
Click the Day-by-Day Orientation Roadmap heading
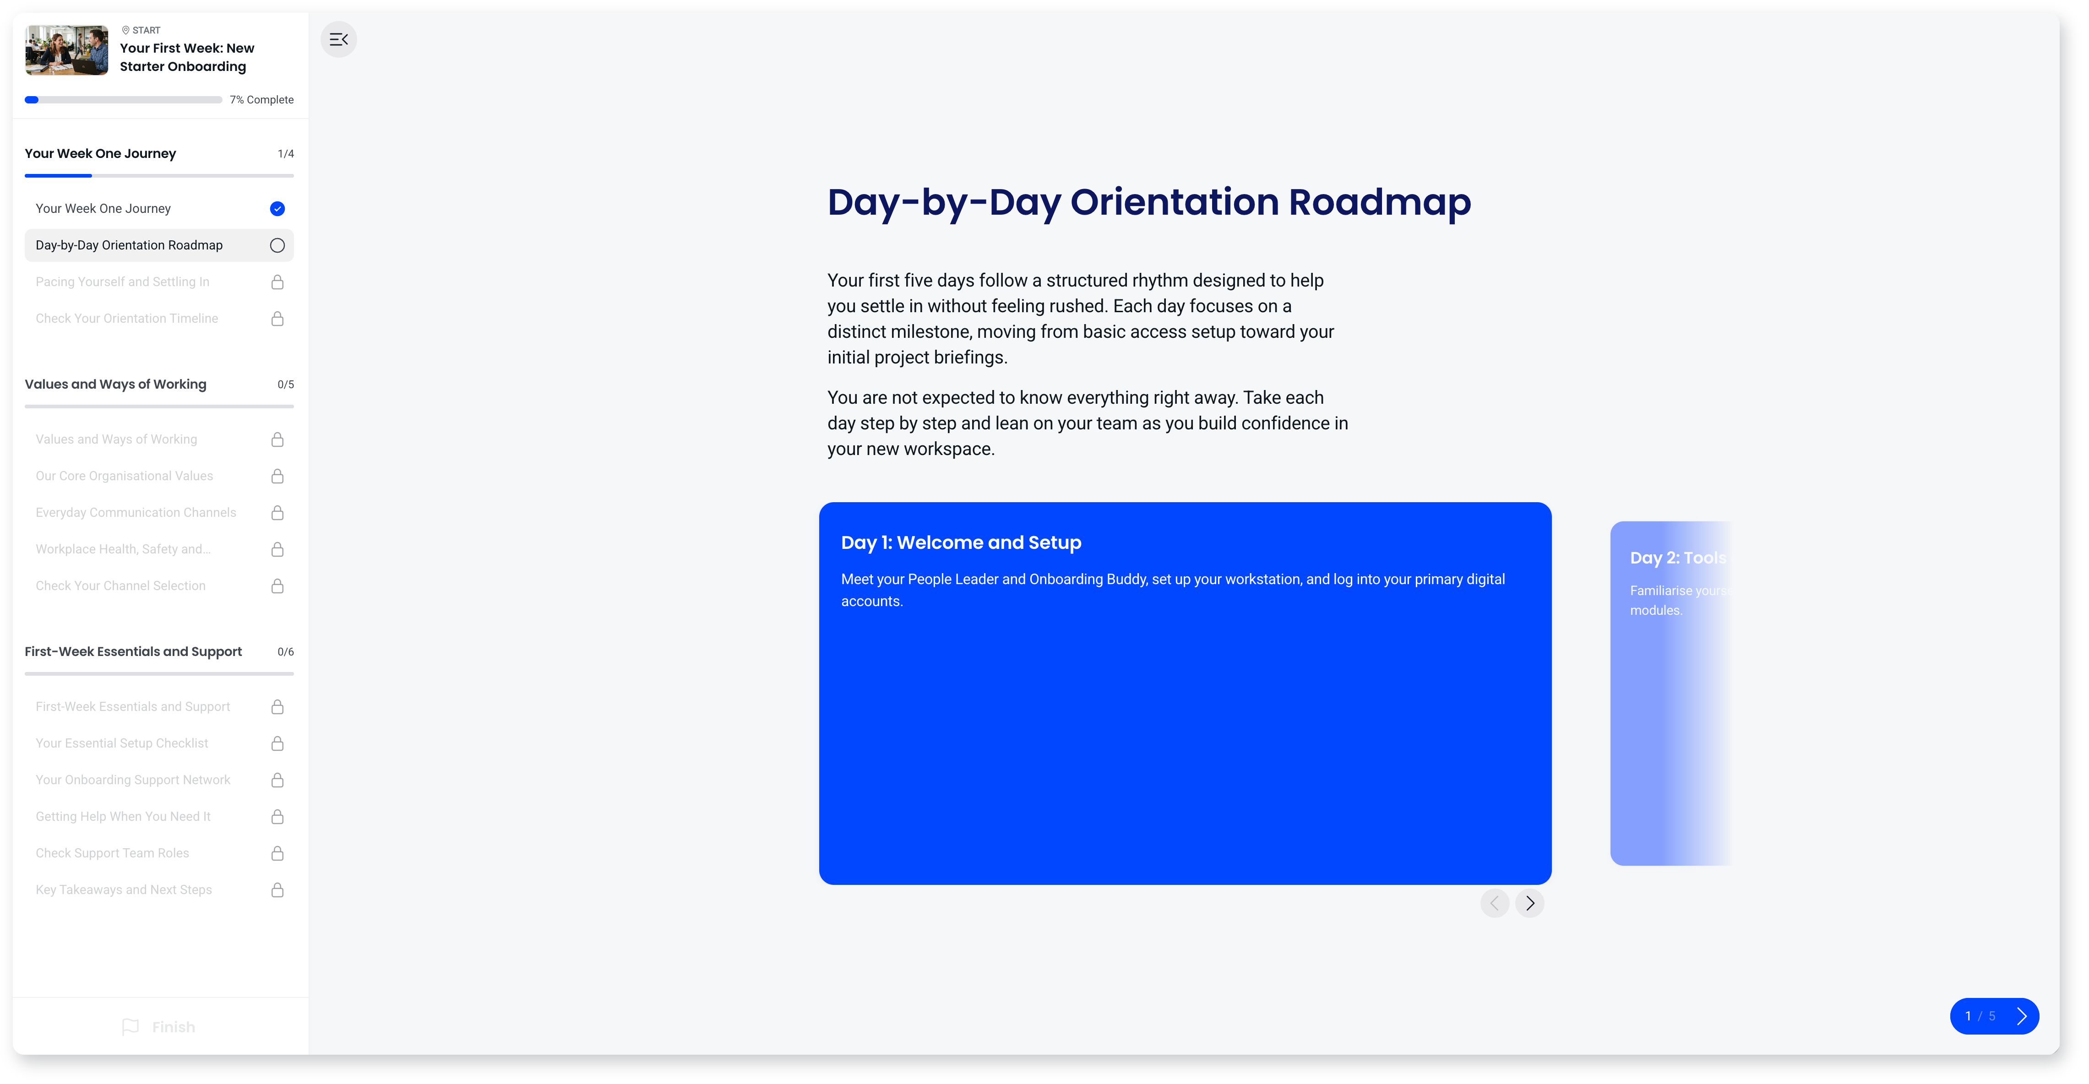[x=1148, y=202]
